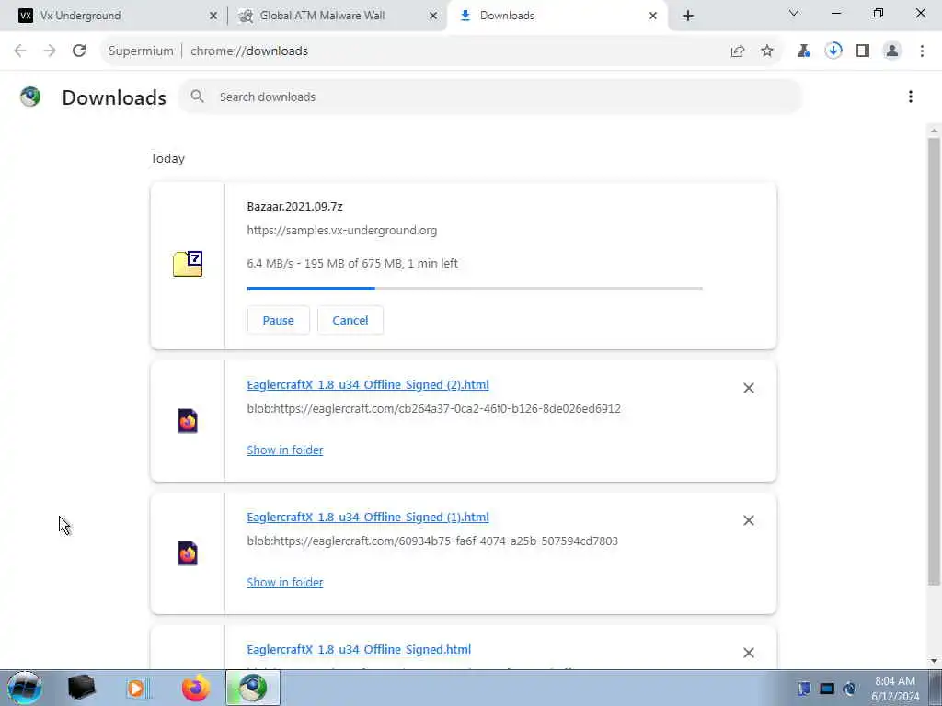Click the 7z archive file icon
Image resolution: width=942 pixels, height=706 pixels.
tap(188, 264)
